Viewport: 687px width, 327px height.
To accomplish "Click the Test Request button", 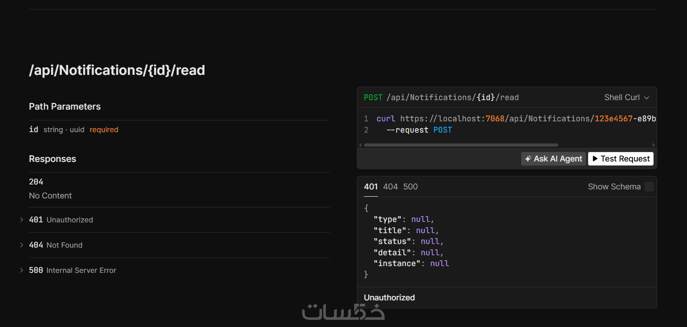I will [621, 159].
